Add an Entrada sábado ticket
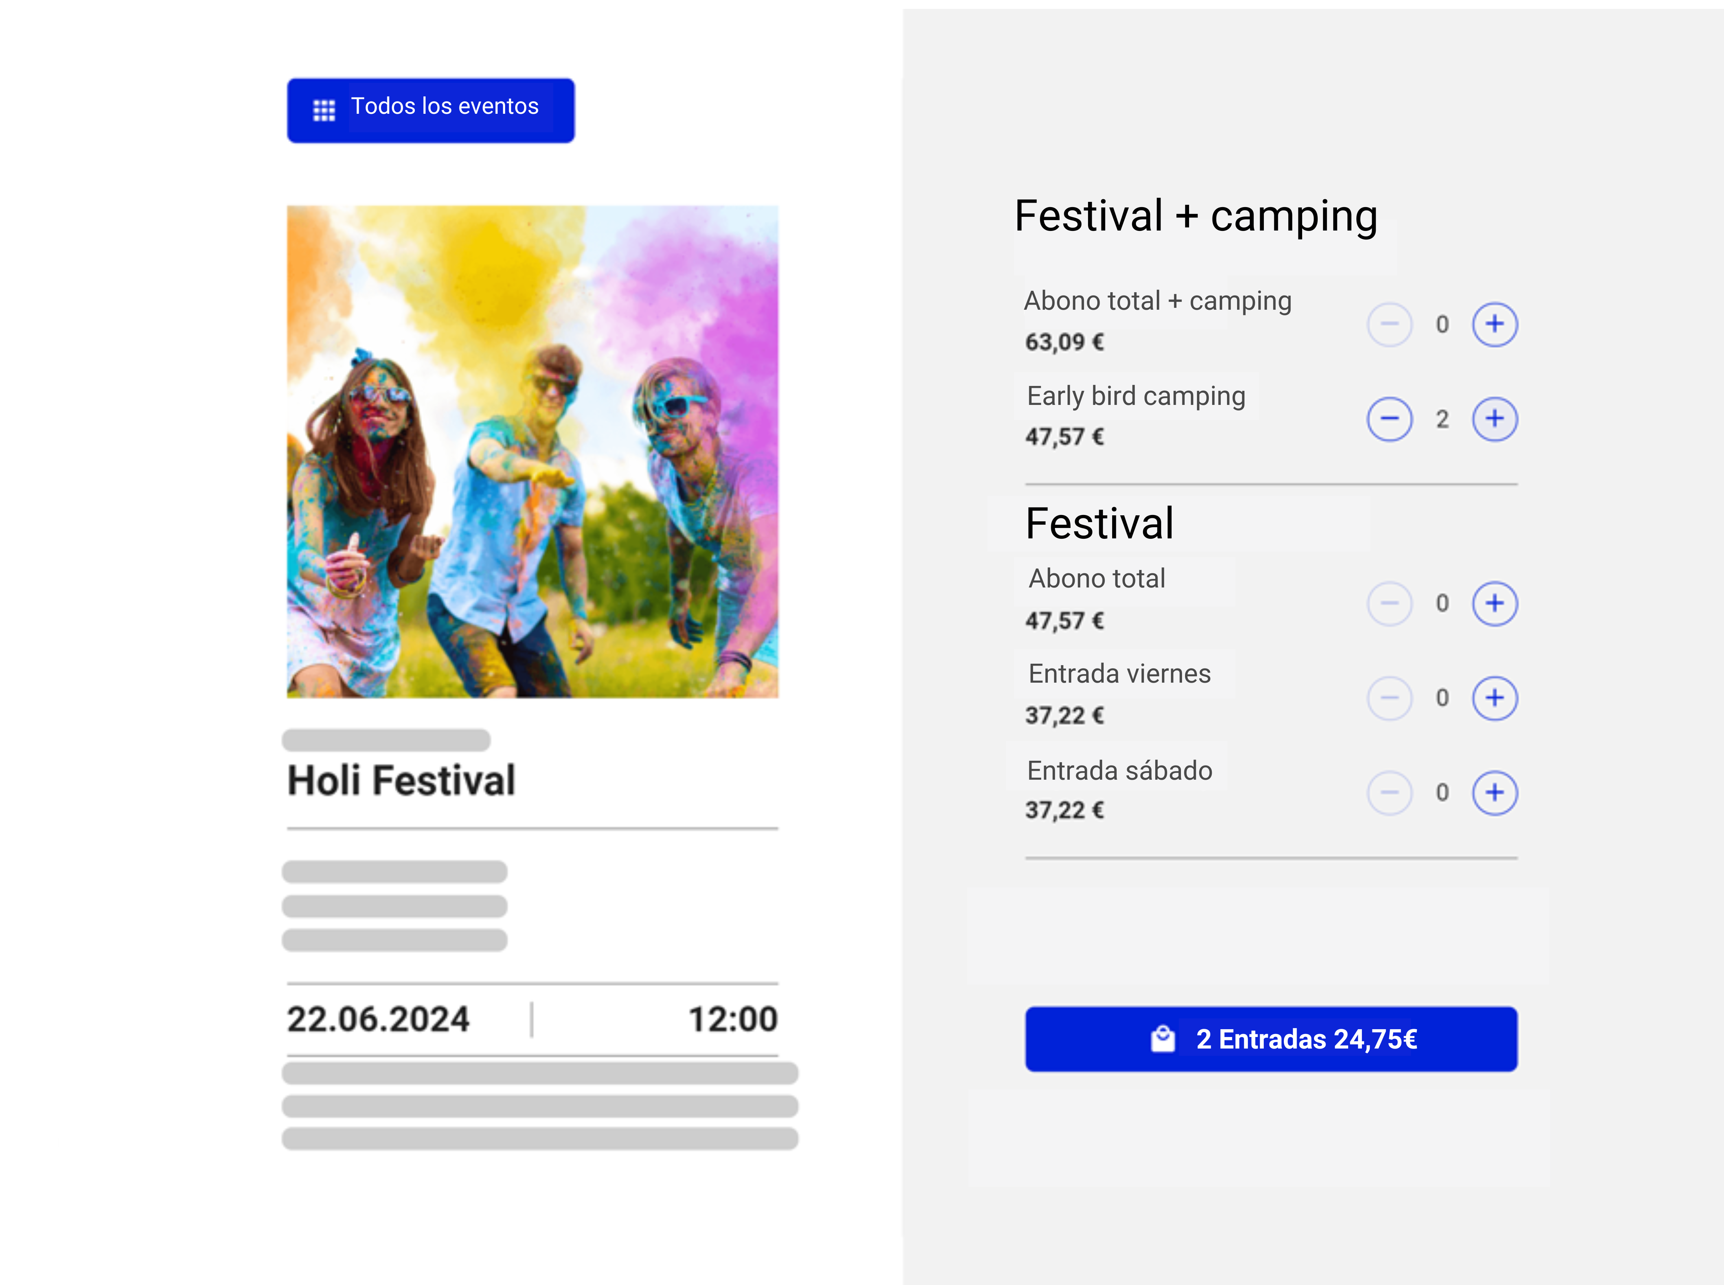The height and width of the screenshot is (1285, 1724). [1494, 793]
